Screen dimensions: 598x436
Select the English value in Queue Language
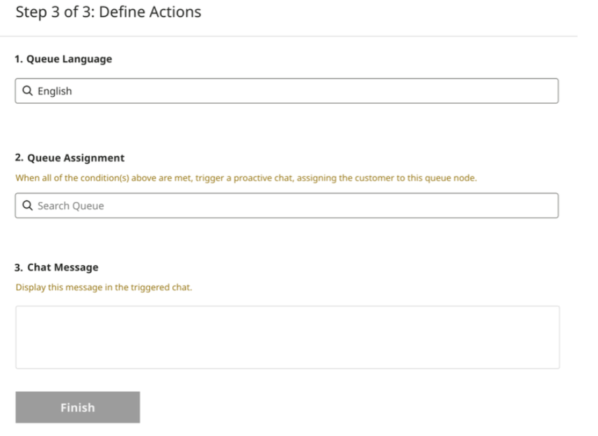tap(55, 92)
